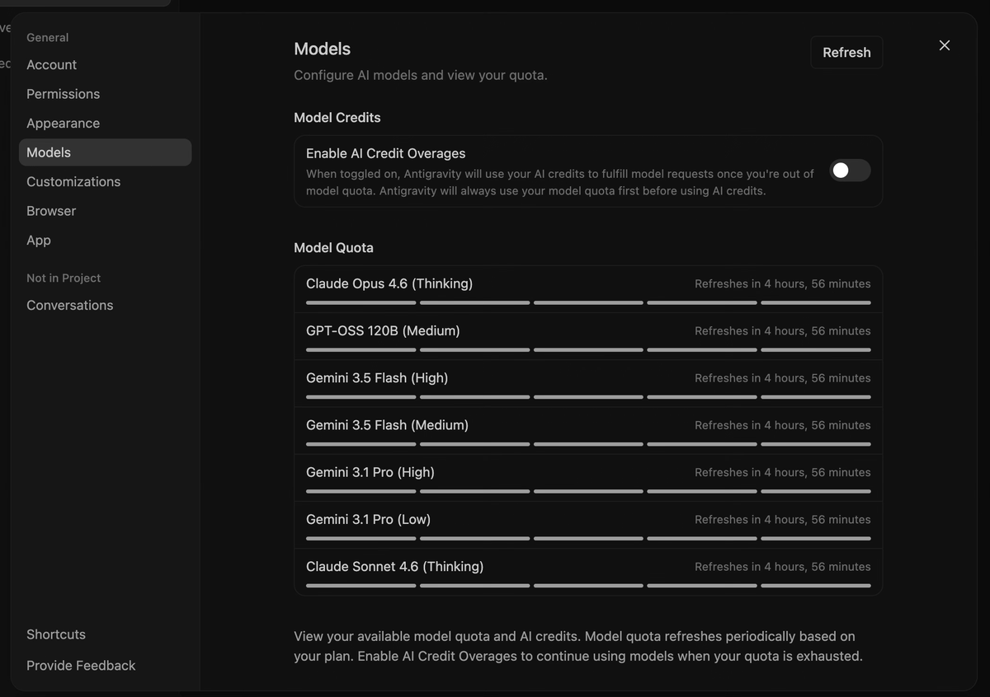
Task: Click the Refresh button
Action: pos(846,52)
